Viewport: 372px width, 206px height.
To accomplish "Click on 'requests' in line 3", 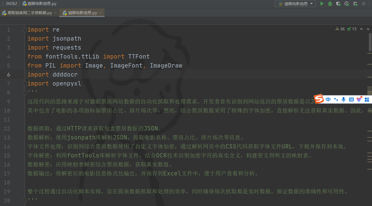I will tap(66, 48).
